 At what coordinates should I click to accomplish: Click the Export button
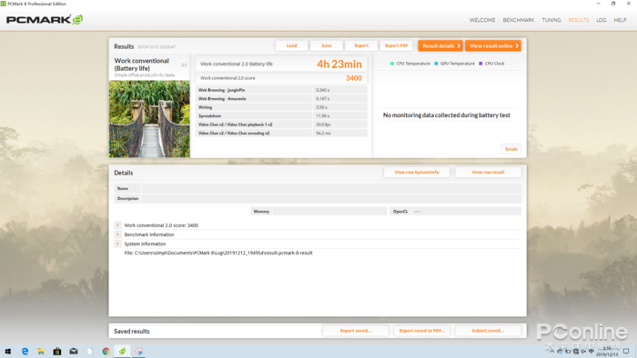pos(361,45)
